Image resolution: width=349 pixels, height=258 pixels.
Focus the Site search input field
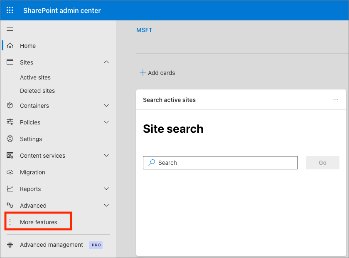(x=220, y=163)
